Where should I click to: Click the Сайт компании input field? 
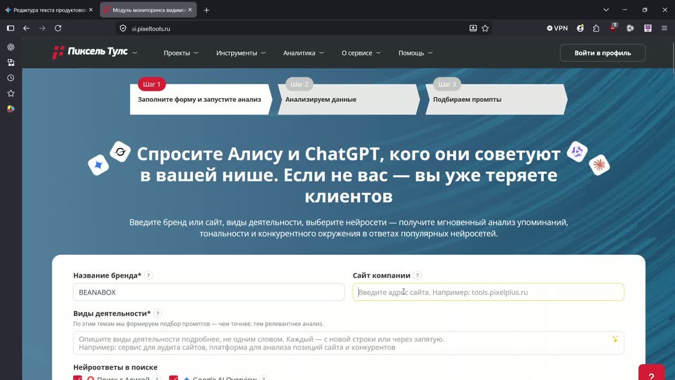(488, 292)
